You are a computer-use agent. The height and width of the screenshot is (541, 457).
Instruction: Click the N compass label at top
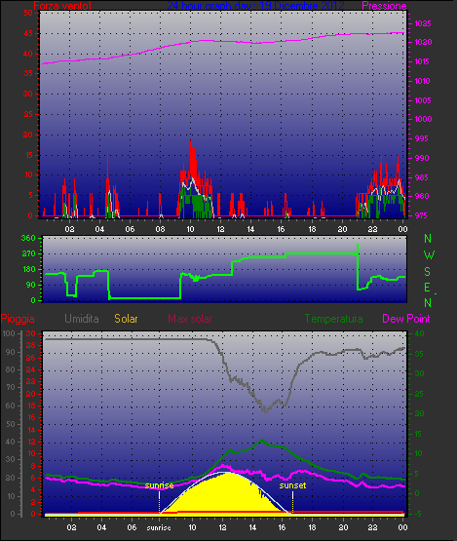tap(428, 239)
